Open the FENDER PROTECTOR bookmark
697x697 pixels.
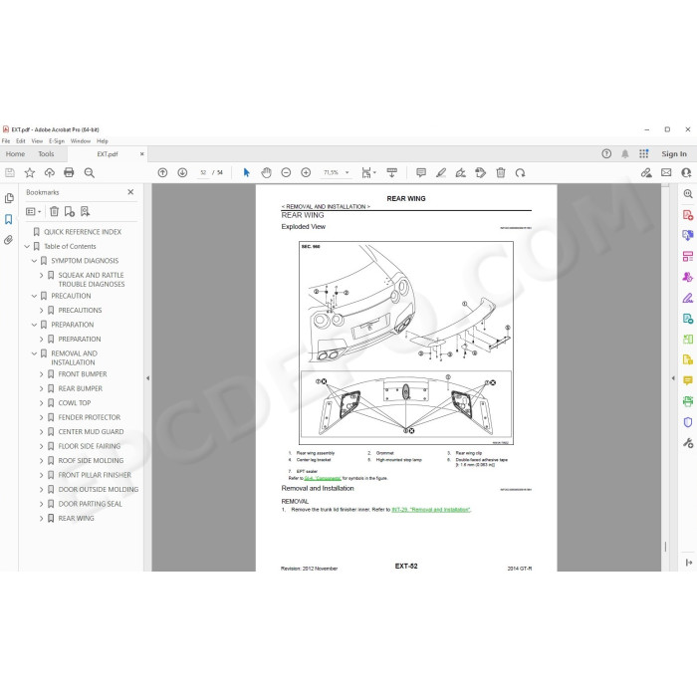(90, 417)
